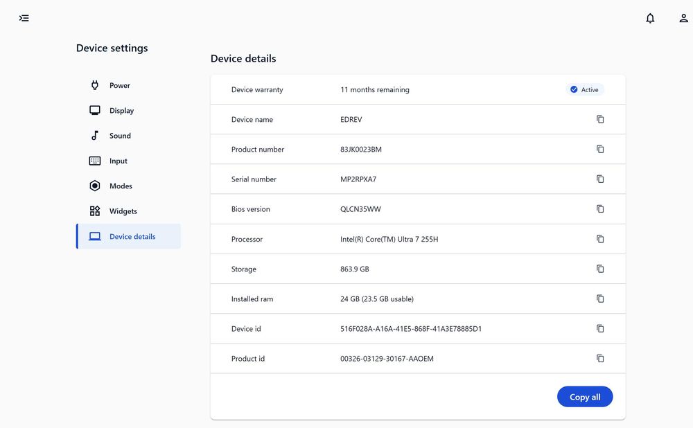Open user account profile icon
This screenshot has height=428, width=693.
pyautogui.click(x=684, y=18)
